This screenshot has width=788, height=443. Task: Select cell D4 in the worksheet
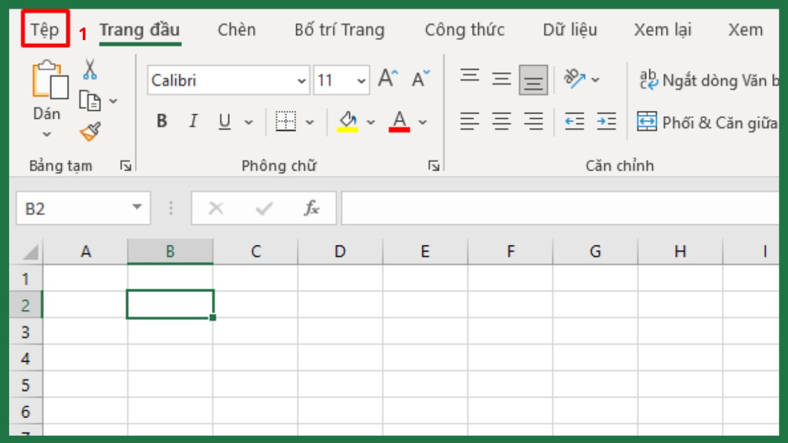click(339, 358)
